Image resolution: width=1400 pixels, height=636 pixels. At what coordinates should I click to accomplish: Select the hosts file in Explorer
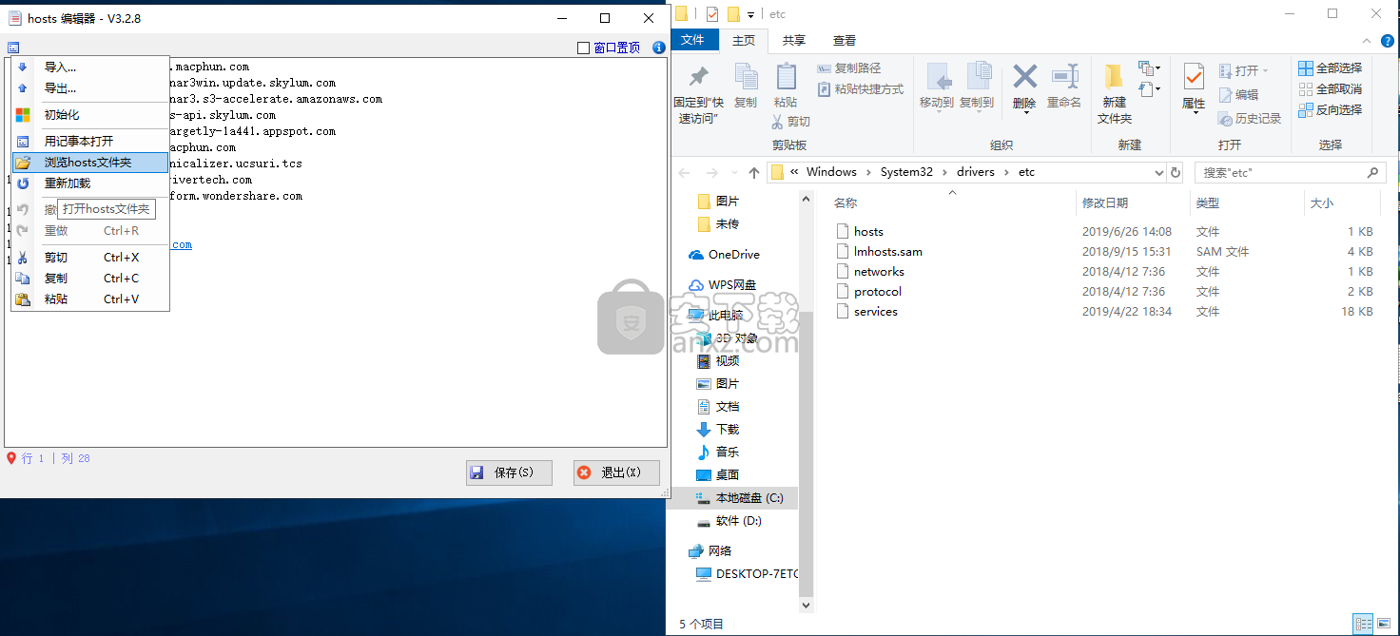pyautogui.click(x=868, y=232)
